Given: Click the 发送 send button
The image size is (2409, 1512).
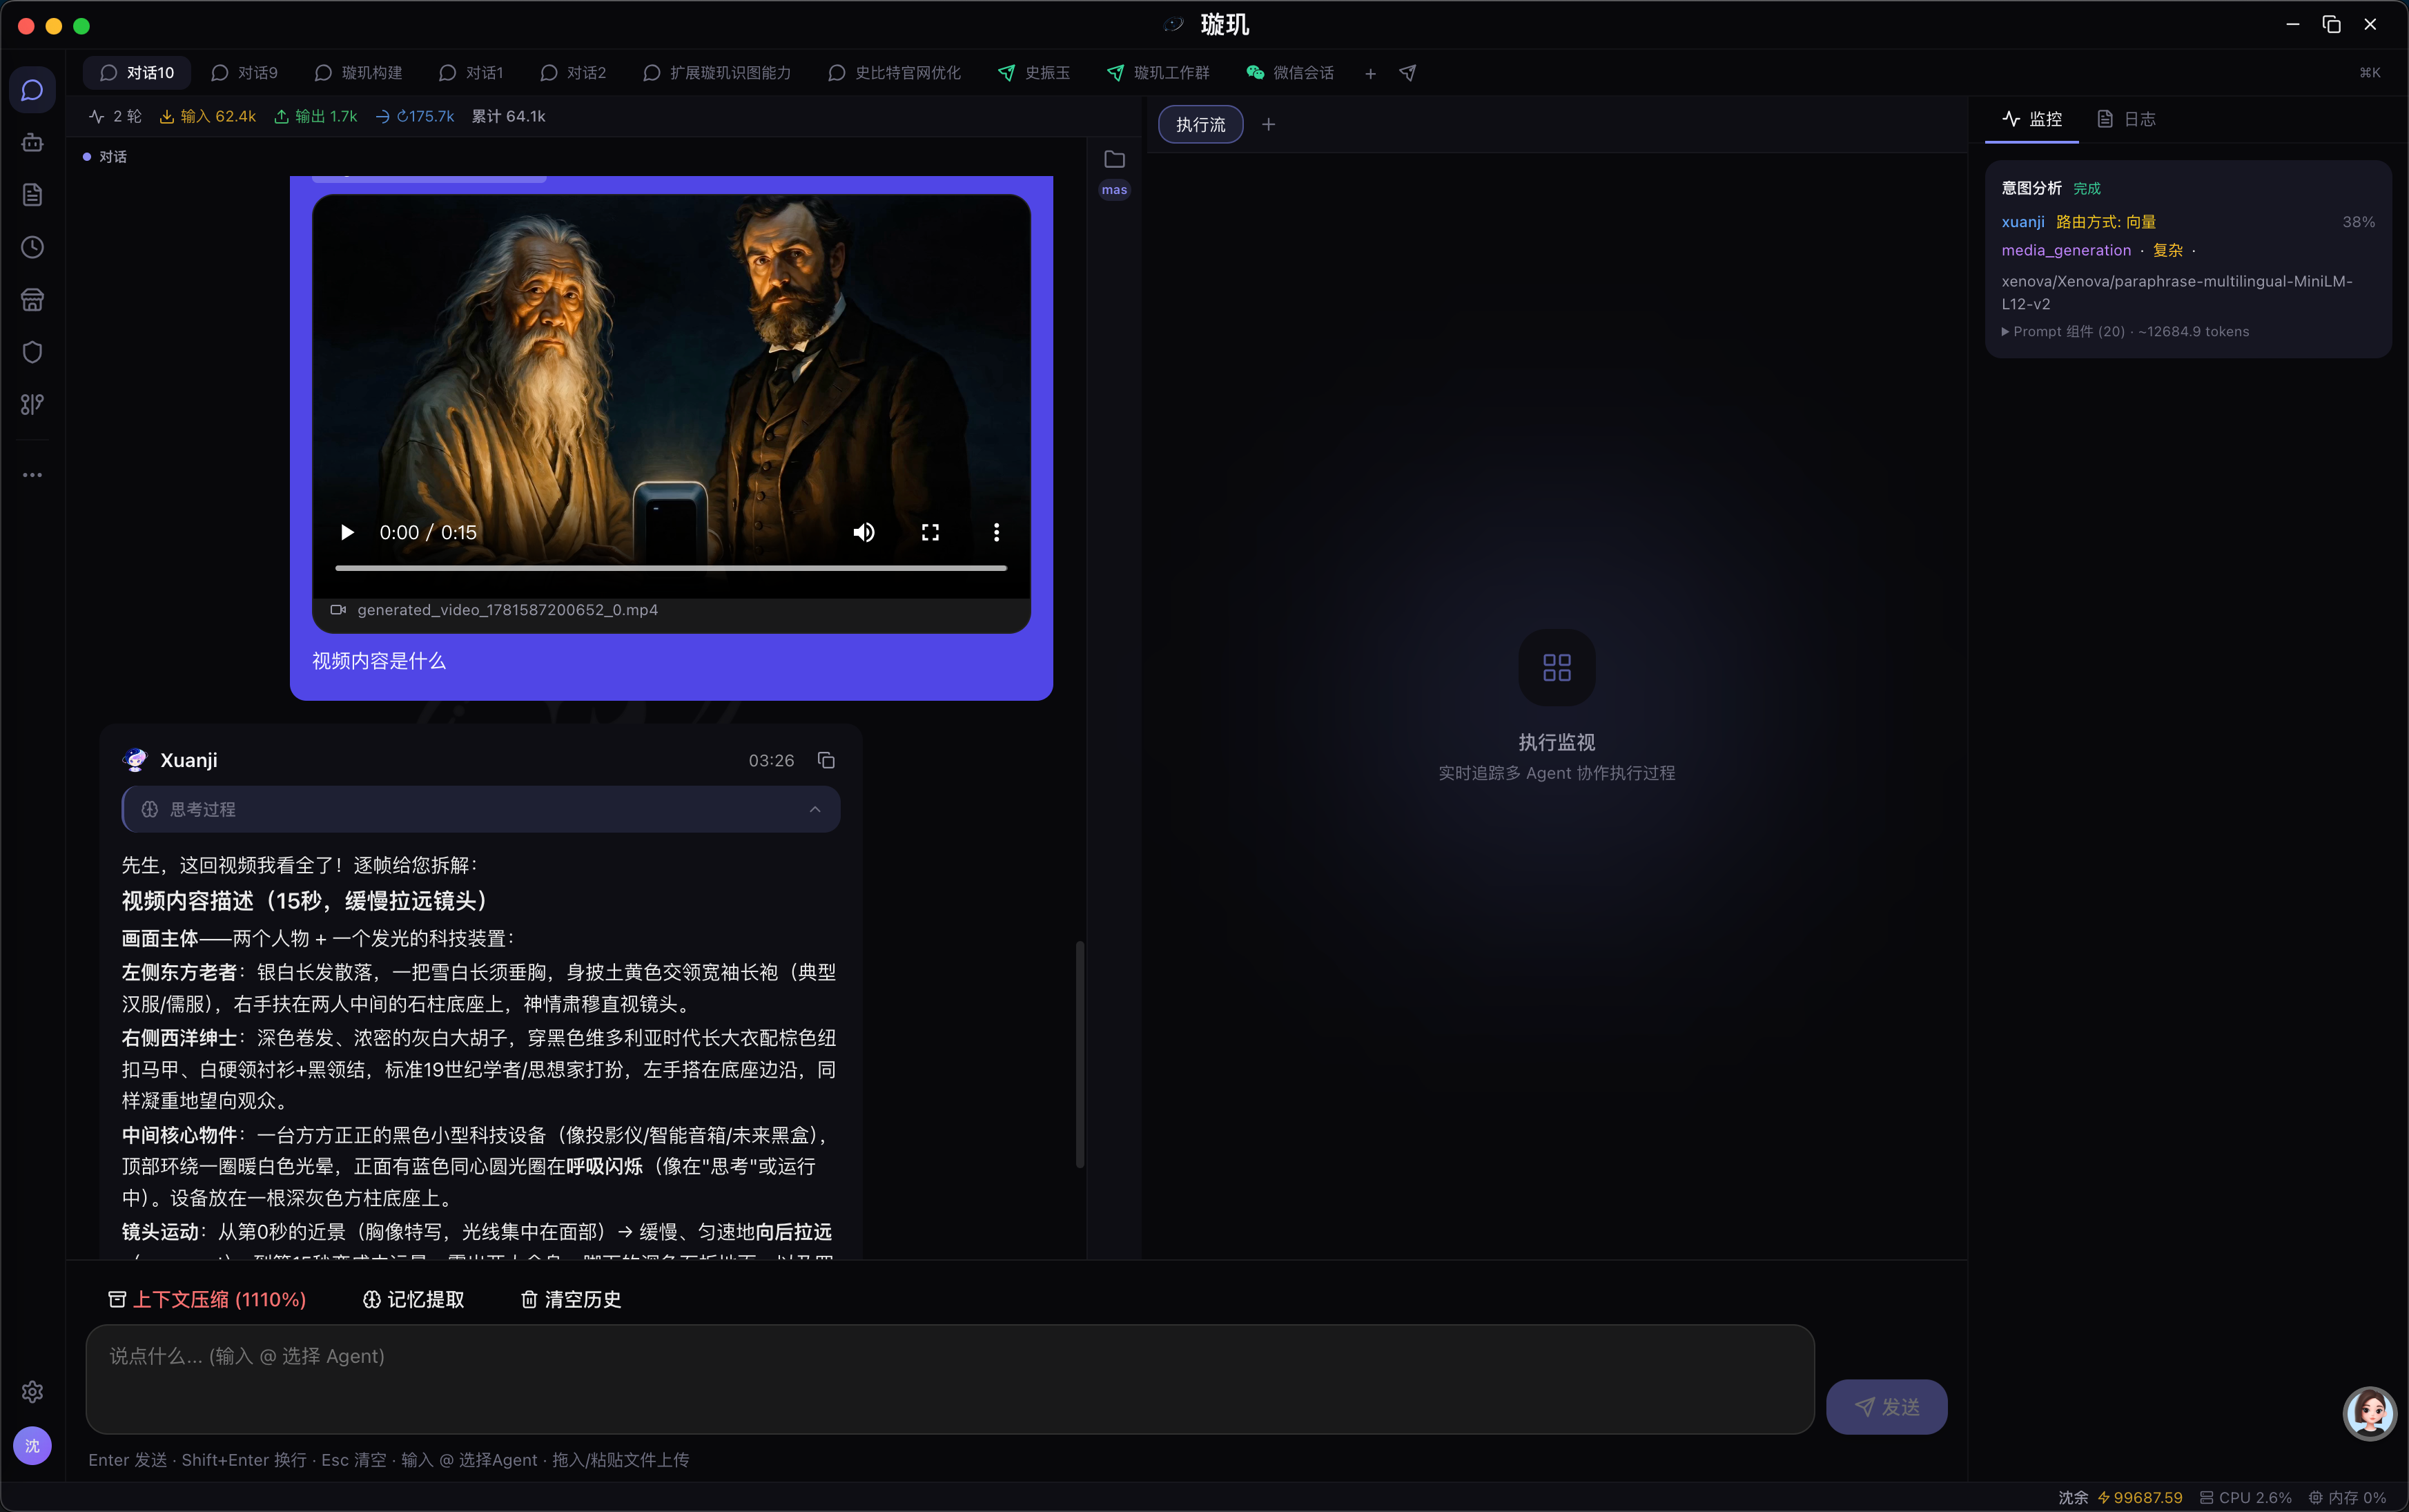Looking at the screenshot, I should pos(1886,1407).
